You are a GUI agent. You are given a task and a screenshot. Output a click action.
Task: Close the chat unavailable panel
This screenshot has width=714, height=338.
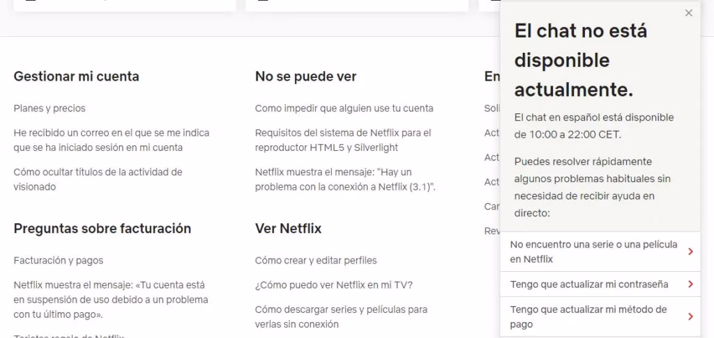point(688,13)
